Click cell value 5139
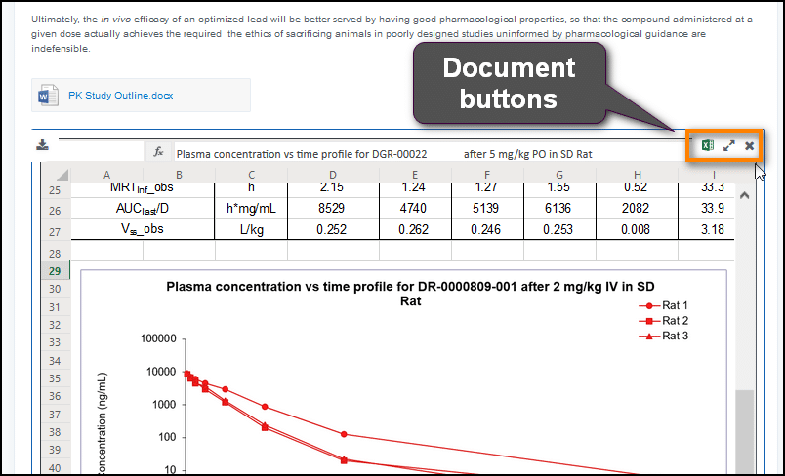This screenshot has height=476, width=785. (485, 209)
